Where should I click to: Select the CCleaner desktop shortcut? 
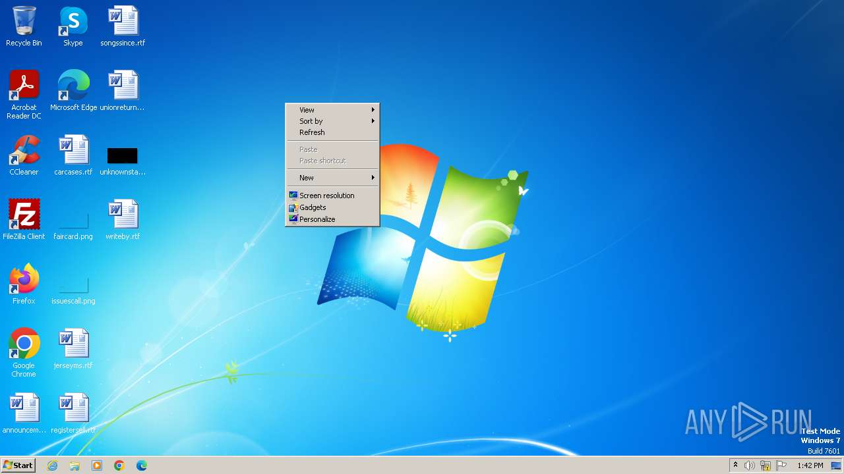pyautogui.click(x=24, y=155)
